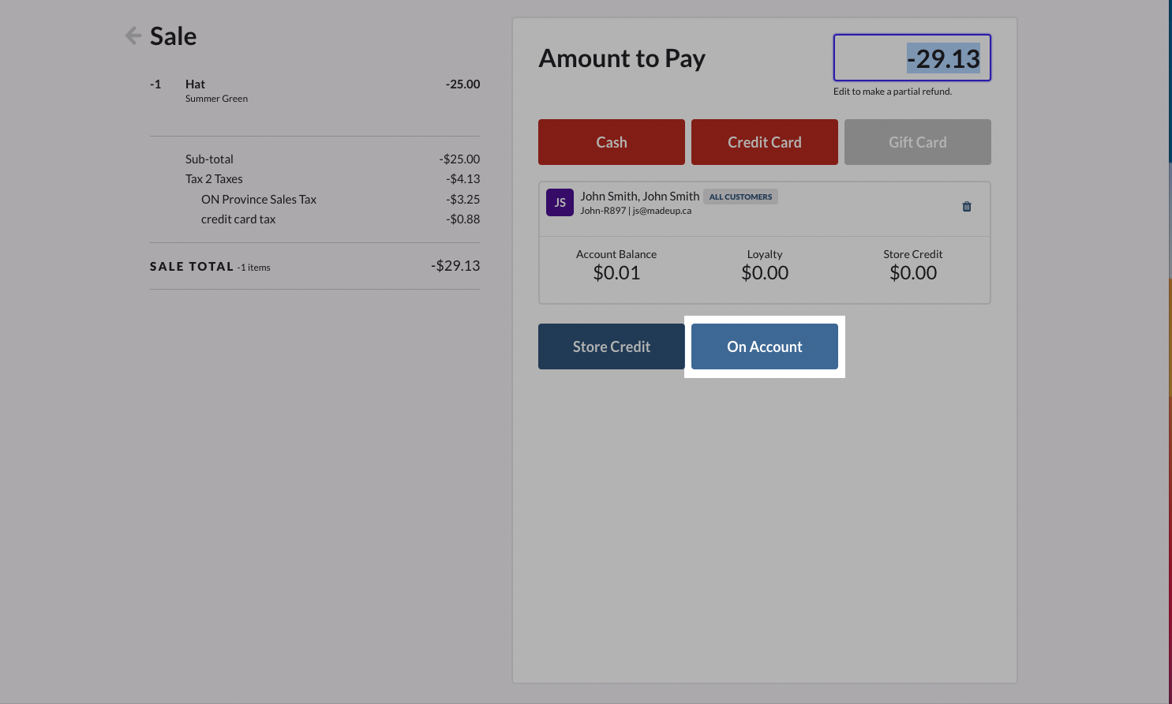The width and height of the screenshot is (1172, 704).
Task: Click the Amount to Pay input field
Action: click(x=912, y=58)
